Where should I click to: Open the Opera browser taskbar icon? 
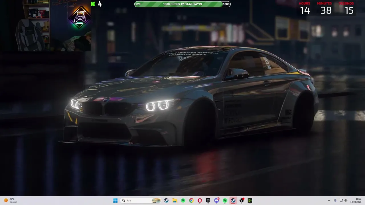(x=200, y=200)
